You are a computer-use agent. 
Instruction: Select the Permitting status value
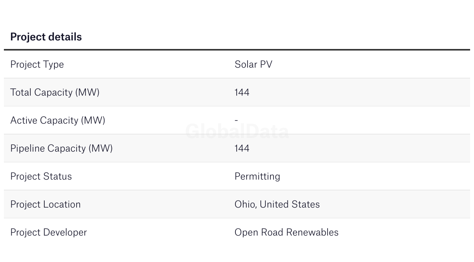point(257,176)
